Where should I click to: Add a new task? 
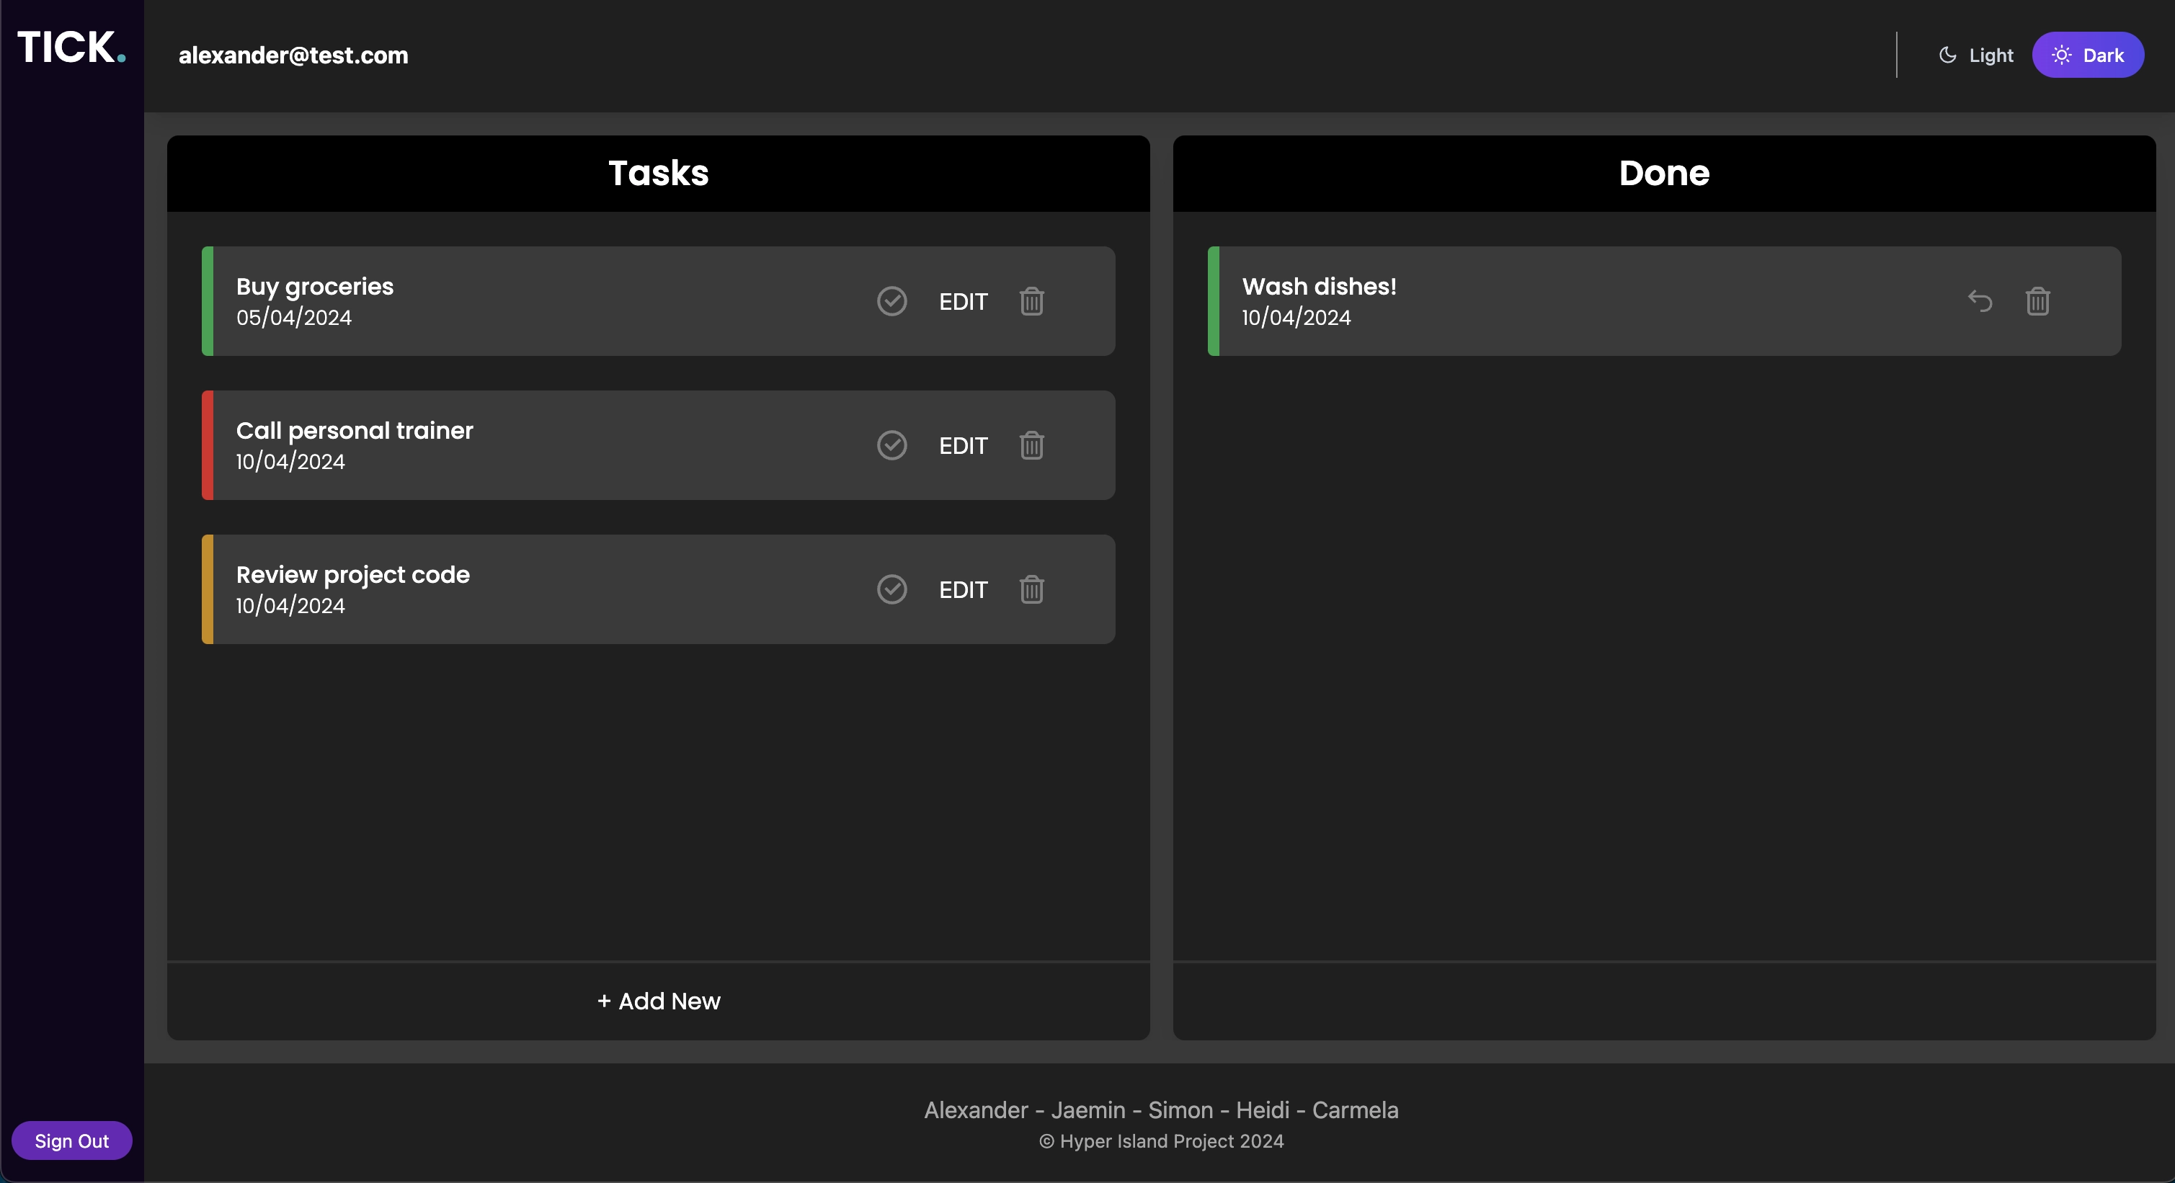[x=659, y=1001]
